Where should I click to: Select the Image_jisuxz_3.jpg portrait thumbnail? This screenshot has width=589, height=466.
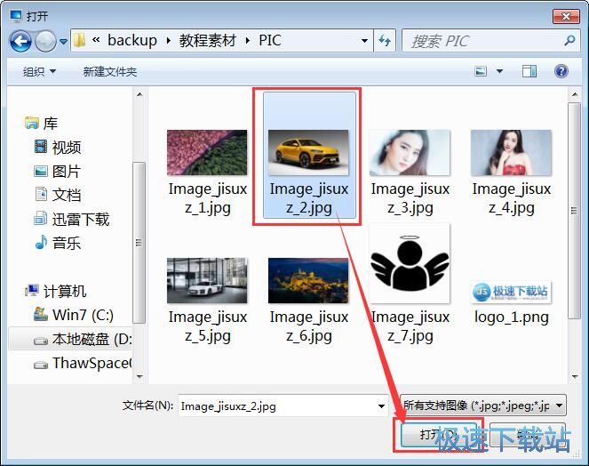(x=410, y=153)
